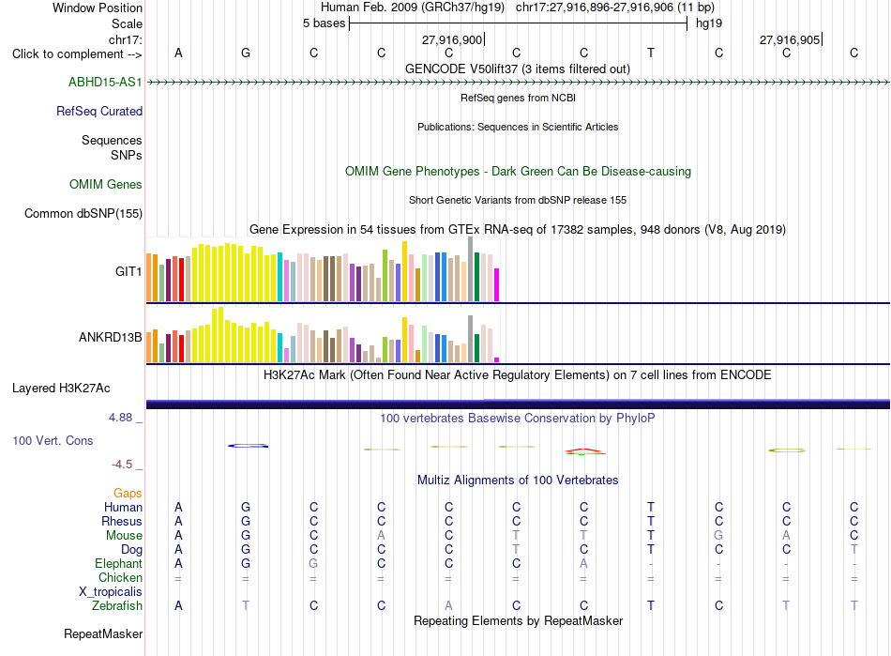Click the 'Click to complement -->' text
This screenshot has height=656, width=891.
[77, 54]
